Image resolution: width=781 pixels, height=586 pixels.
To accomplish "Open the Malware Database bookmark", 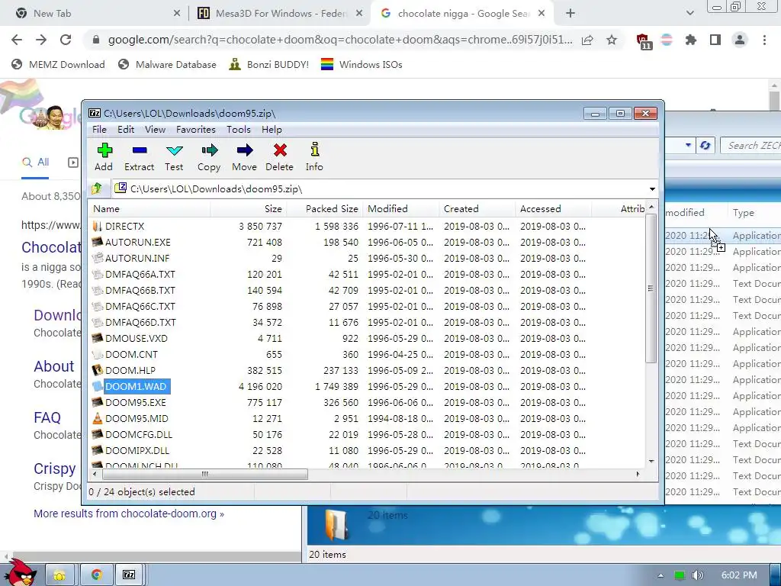I will point(167,64).
